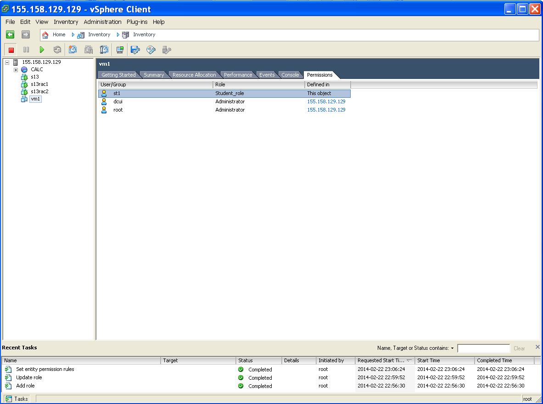Select the s13rac2 tree item

point(39,92)
